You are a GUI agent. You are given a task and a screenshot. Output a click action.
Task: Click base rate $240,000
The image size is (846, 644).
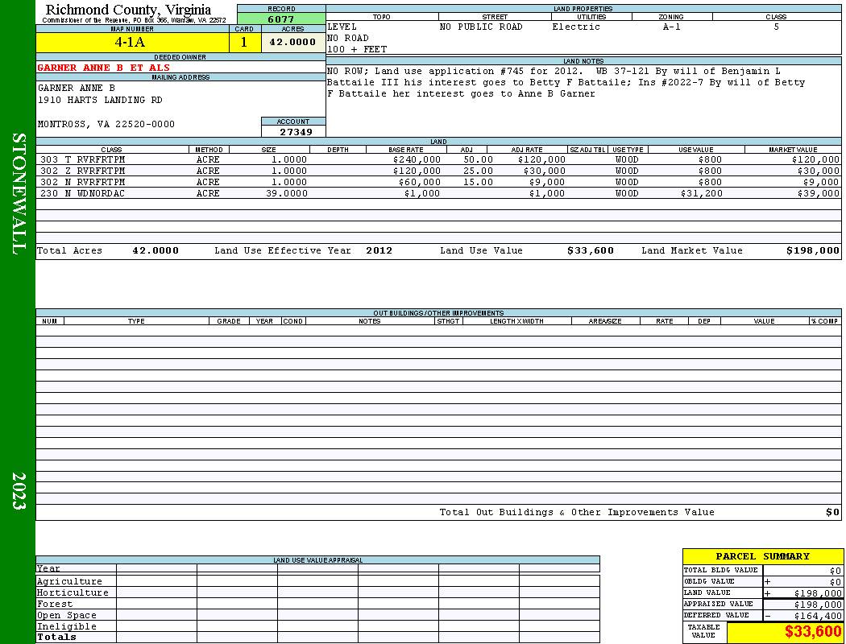417,159
